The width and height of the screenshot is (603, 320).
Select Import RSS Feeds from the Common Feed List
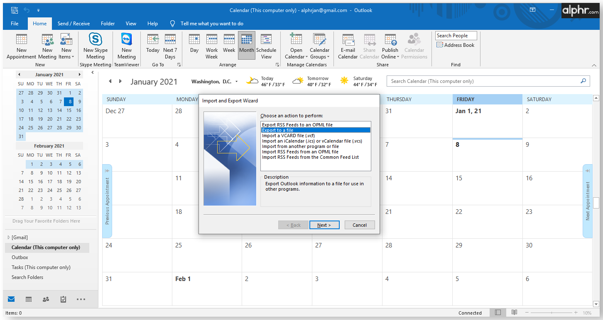pos(310,157)
